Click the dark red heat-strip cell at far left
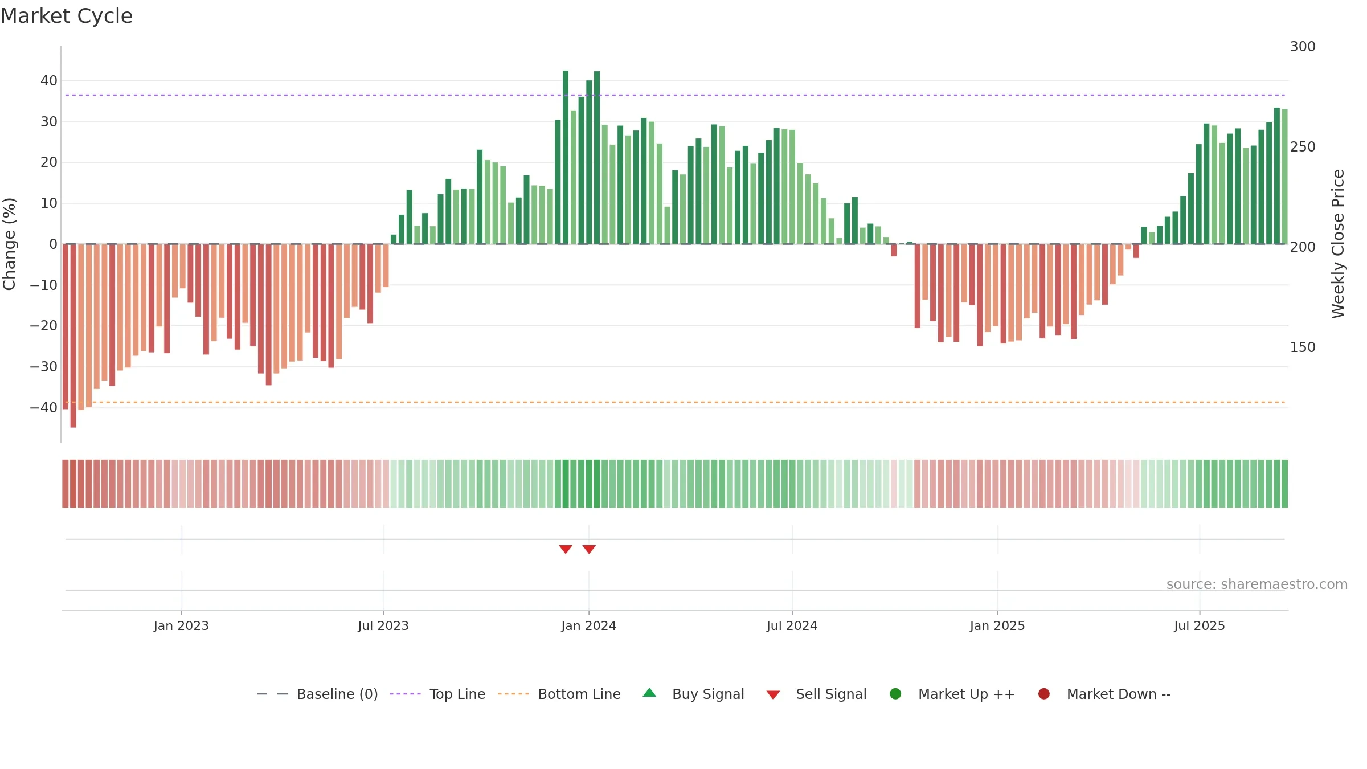The height and width of the screenshot is (769, 1367). [66, 484]
